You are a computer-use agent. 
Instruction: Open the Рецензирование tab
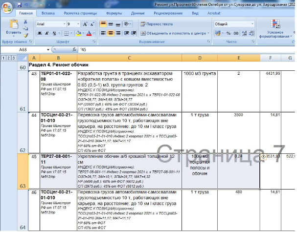click(x=168, y=13)
